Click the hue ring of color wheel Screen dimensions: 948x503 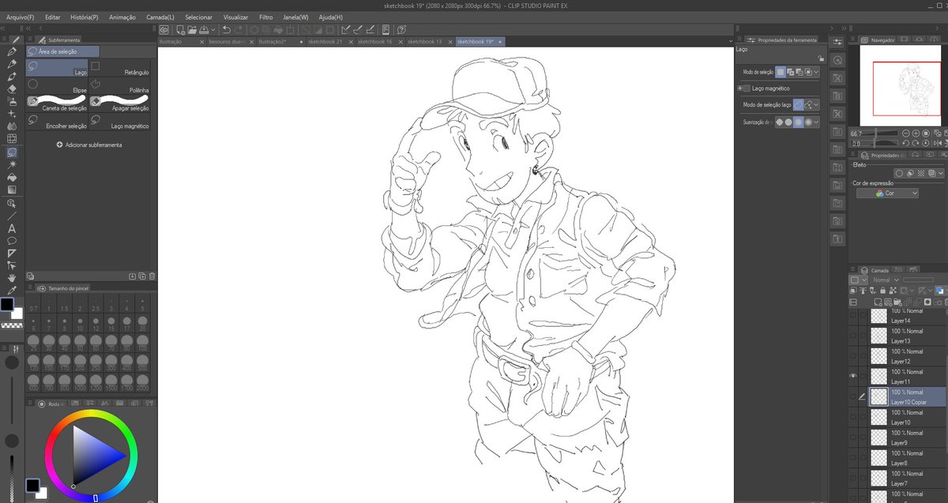91,414
